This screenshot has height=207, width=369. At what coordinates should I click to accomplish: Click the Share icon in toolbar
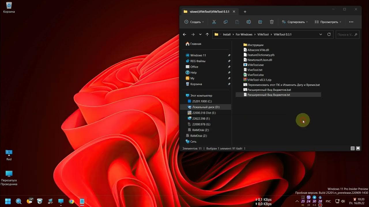(260, 22)
